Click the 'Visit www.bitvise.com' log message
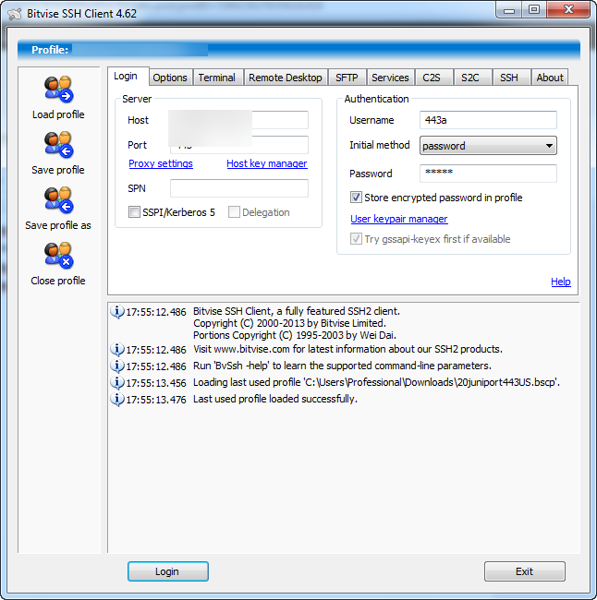 point(347,349)
